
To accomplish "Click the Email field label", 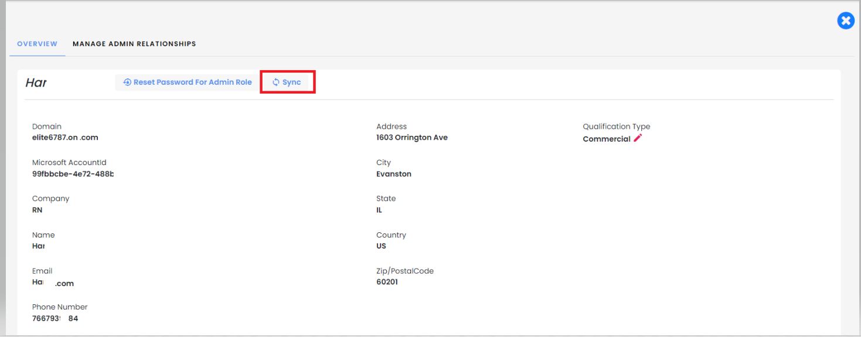I will (x=42, y=271).
